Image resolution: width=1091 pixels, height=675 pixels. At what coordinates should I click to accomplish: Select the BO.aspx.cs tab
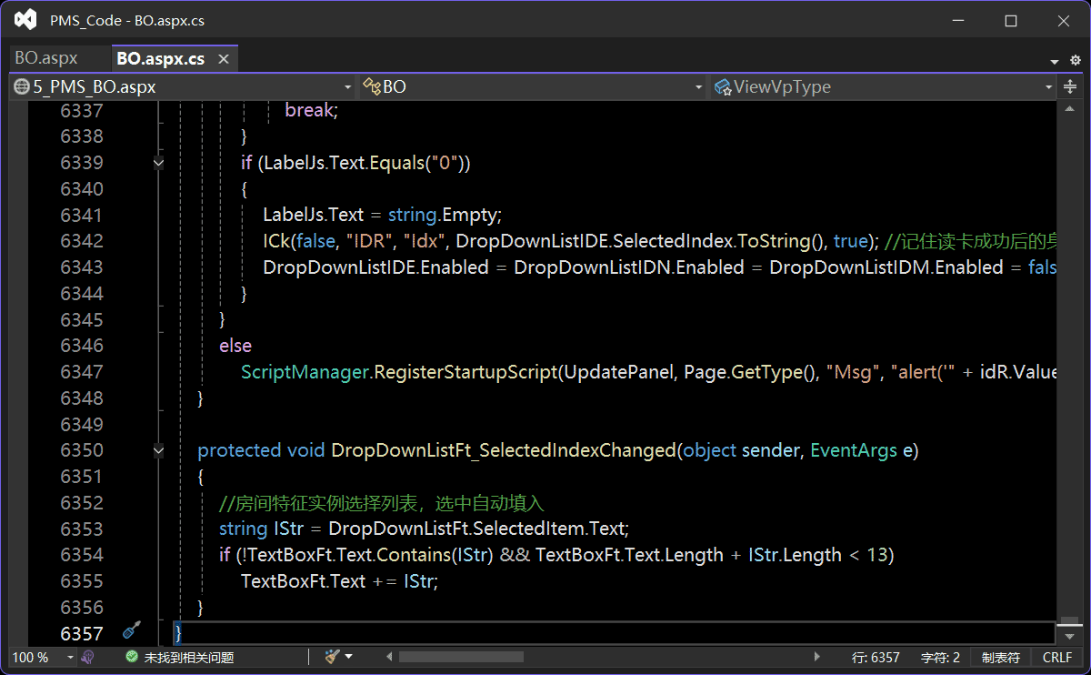coord(161,59)
